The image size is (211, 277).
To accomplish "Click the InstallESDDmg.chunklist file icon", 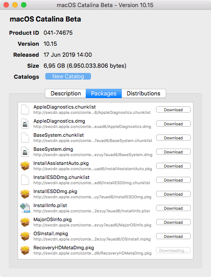I will click(x=25, y=180).
